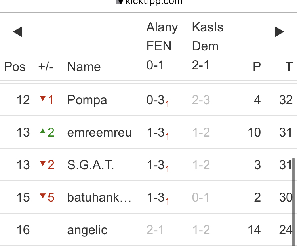Select the Name column header
Viewport: 297px width, 246px height.
(x=84, y=67)
